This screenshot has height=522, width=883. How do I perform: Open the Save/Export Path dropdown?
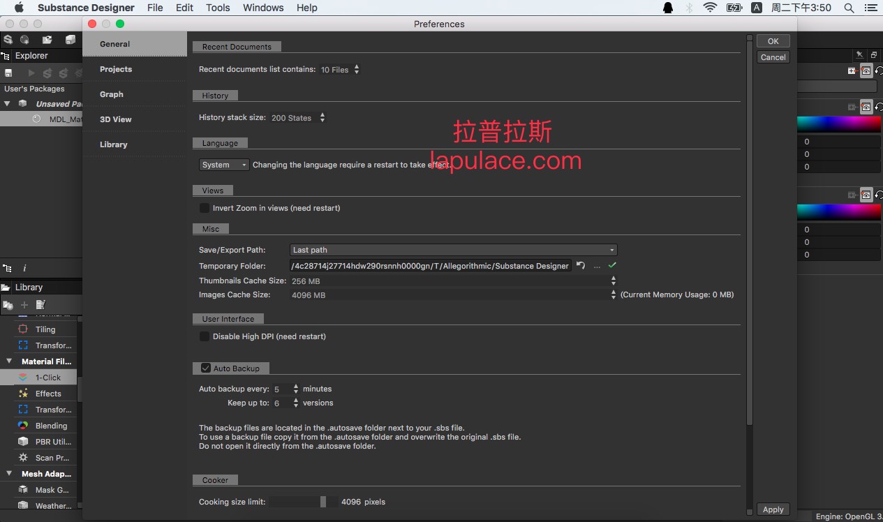[453, 250]
